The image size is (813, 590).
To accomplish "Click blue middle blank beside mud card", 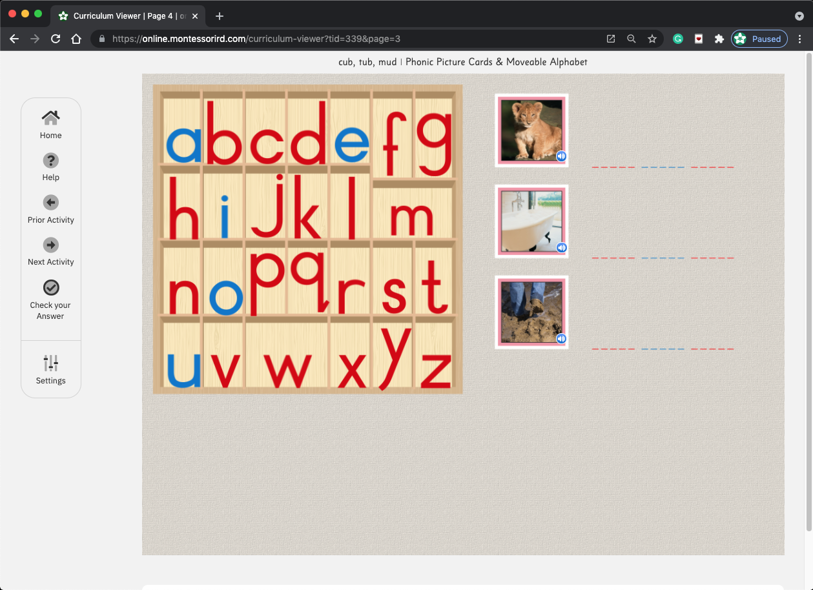I will [663, 349].
